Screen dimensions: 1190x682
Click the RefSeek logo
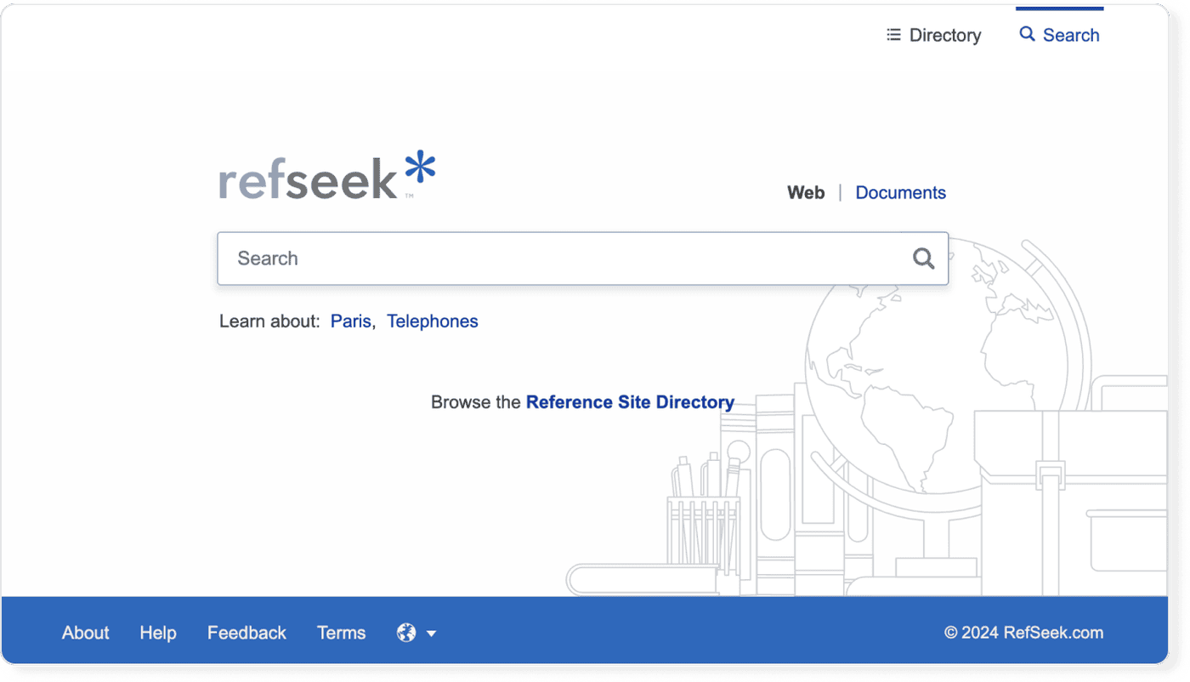tap(327, 176)
